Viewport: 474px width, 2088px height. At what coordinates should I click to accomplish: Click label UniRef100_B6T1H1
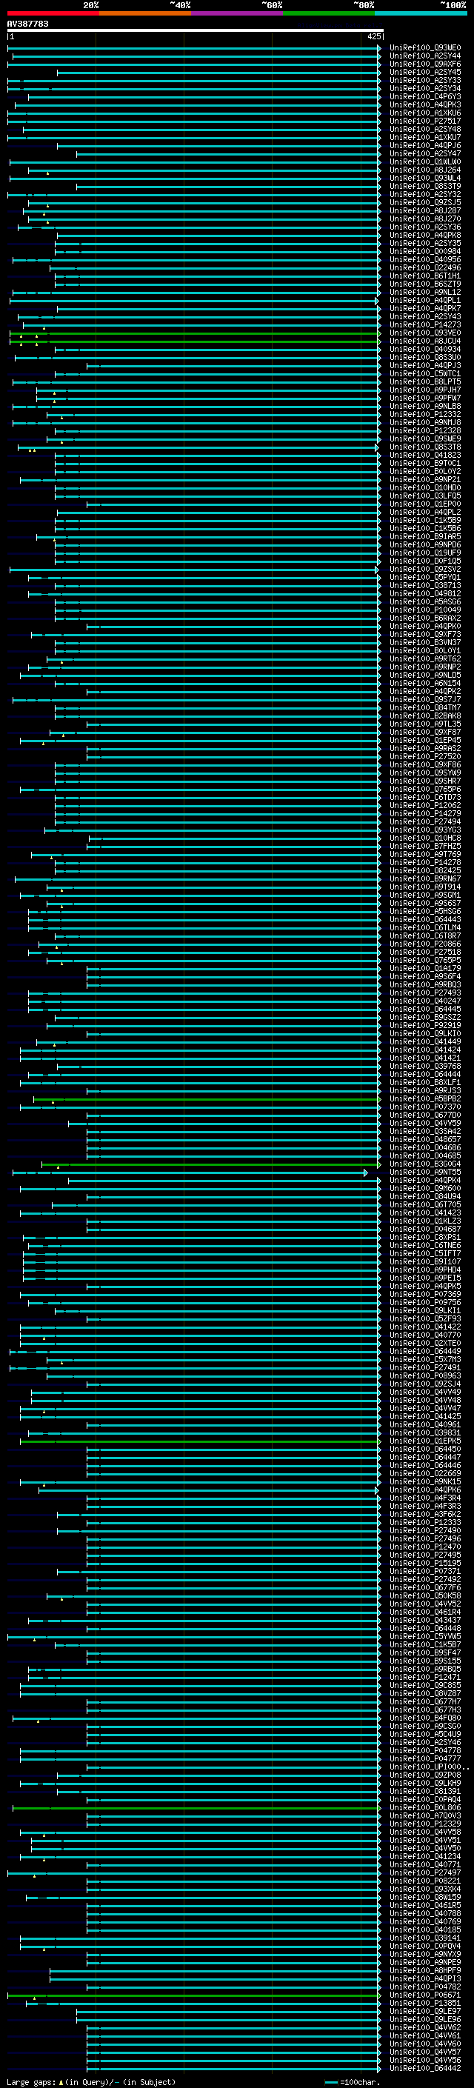click(x=424, y=276)
